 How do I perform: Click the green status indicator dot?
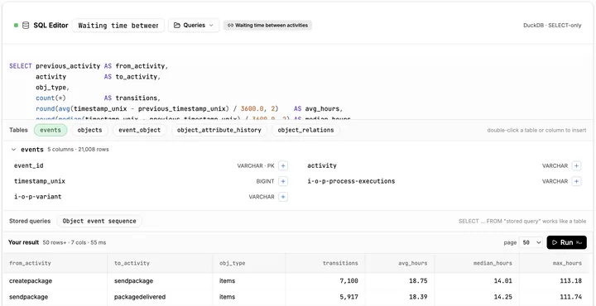pyautogui.click(x=16, y=26)
